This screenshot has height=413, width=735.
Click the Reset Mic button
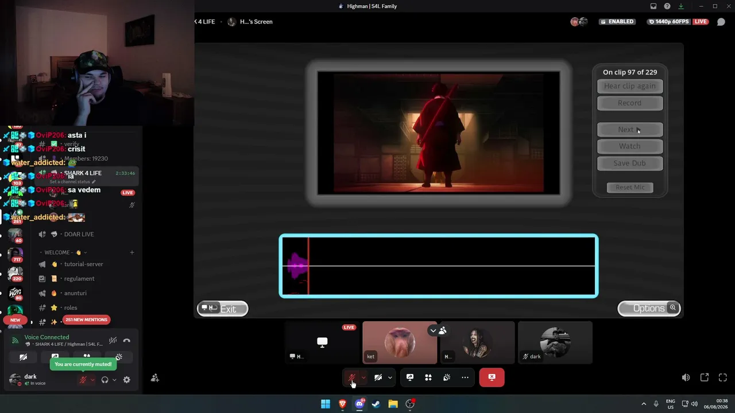coord(630,188)
